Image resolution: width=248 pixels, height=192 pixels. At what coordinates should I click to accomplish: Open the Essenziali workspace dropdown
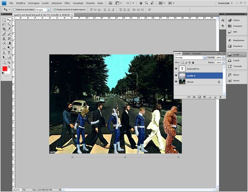[x=225, y=3]
